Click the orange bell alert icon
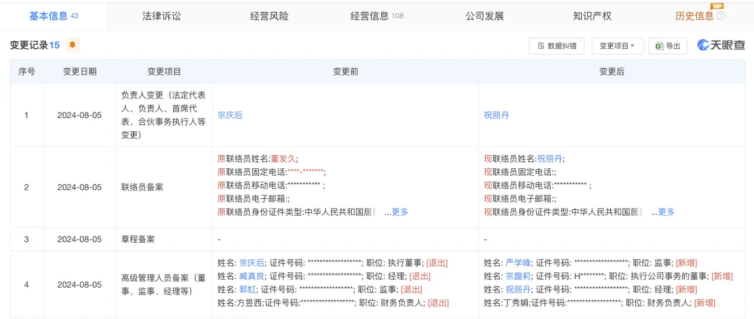Viewport: 754px width, 319px height. pyautogui.click(x=73, y=45)
